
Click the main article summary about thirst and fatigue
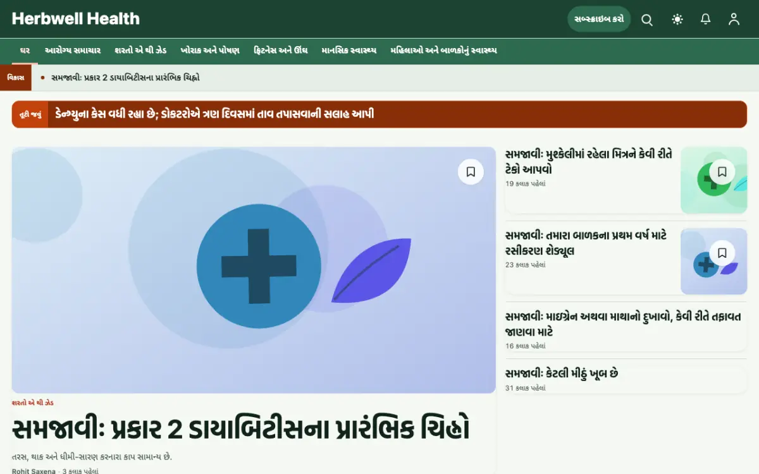point(92,456)
